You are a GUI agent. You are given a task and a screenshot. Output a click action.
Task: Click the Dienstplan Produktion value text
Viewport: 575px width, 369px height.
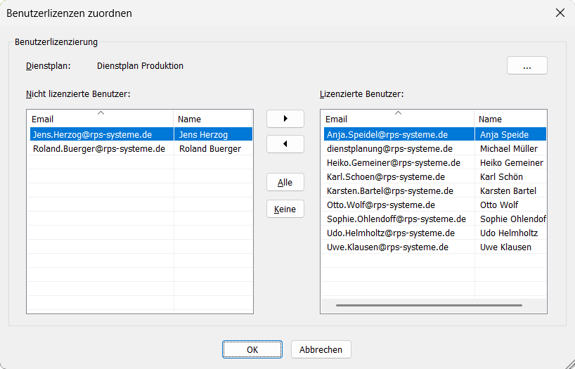tap(140, 65)
